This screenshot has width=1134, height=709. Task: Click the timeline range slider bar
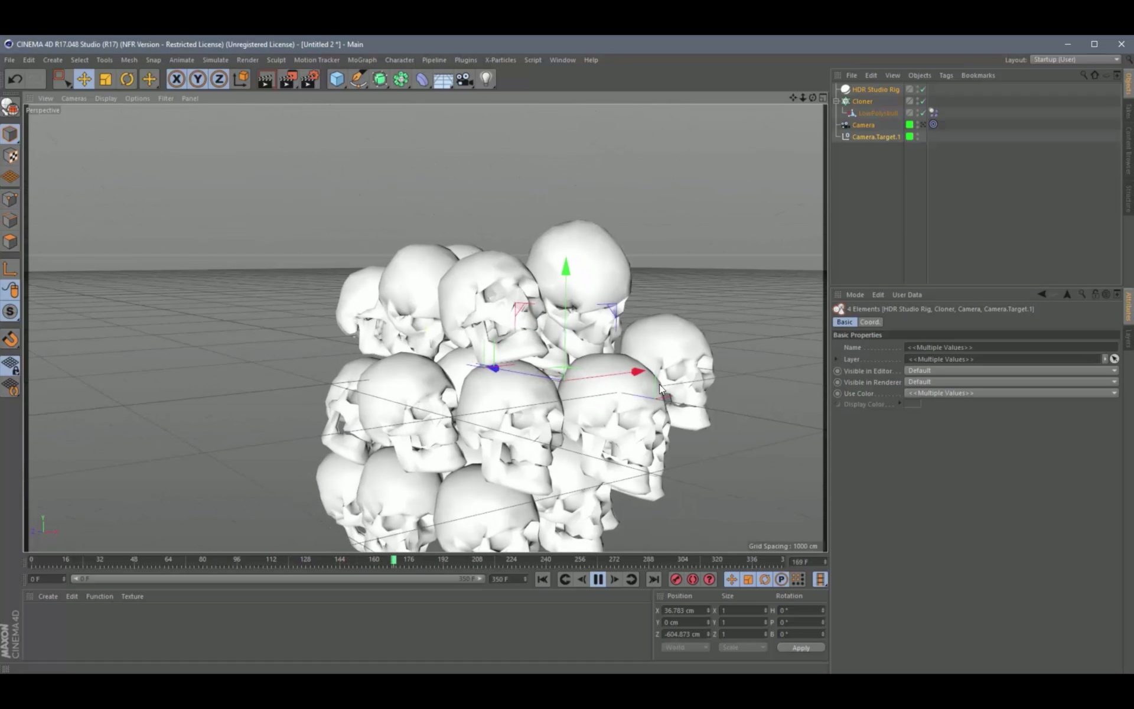tap(278, 579)
